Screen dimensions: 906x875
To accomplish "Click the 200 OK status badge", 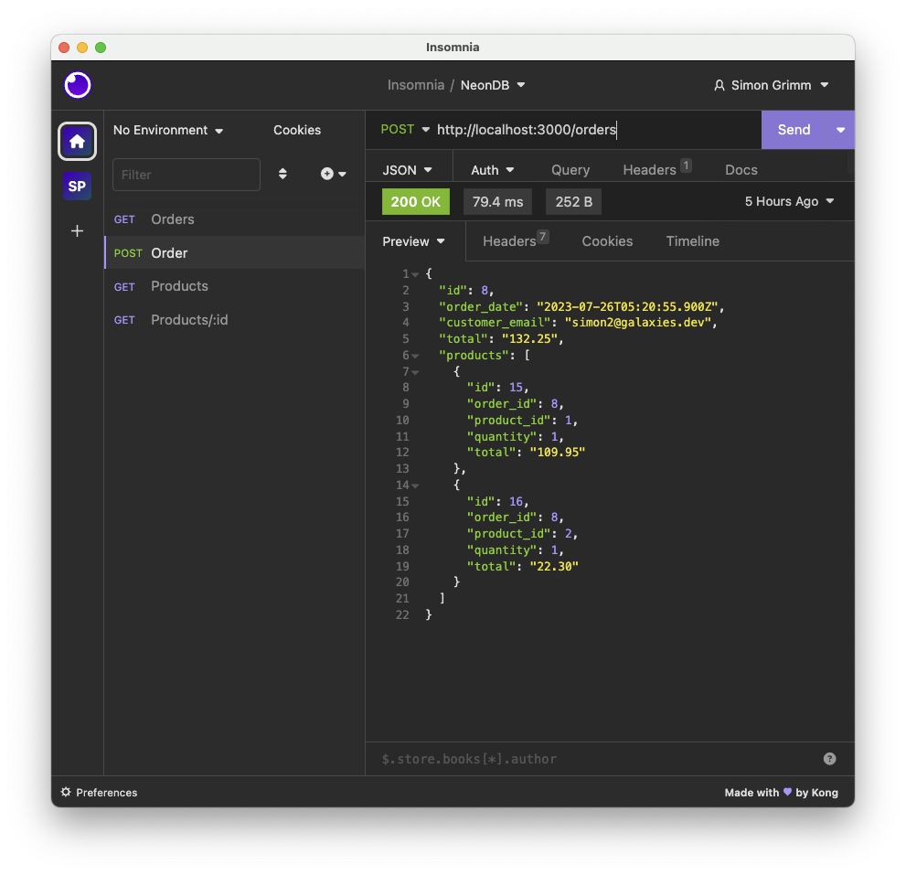I will click(415, 202).
